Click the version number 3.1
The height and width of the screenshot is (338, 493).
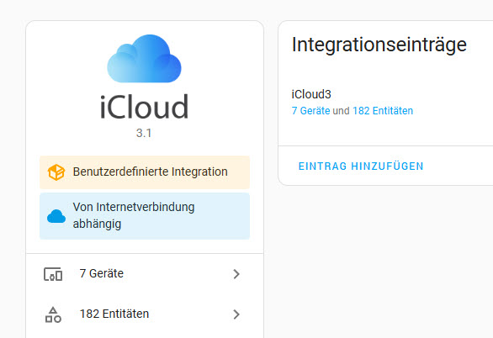tap(144, 133)
